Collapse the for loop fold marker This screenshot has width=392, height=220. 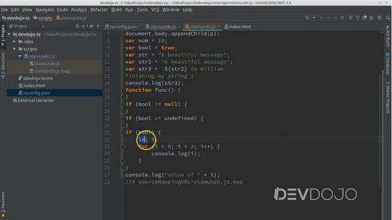click(123, 147)
